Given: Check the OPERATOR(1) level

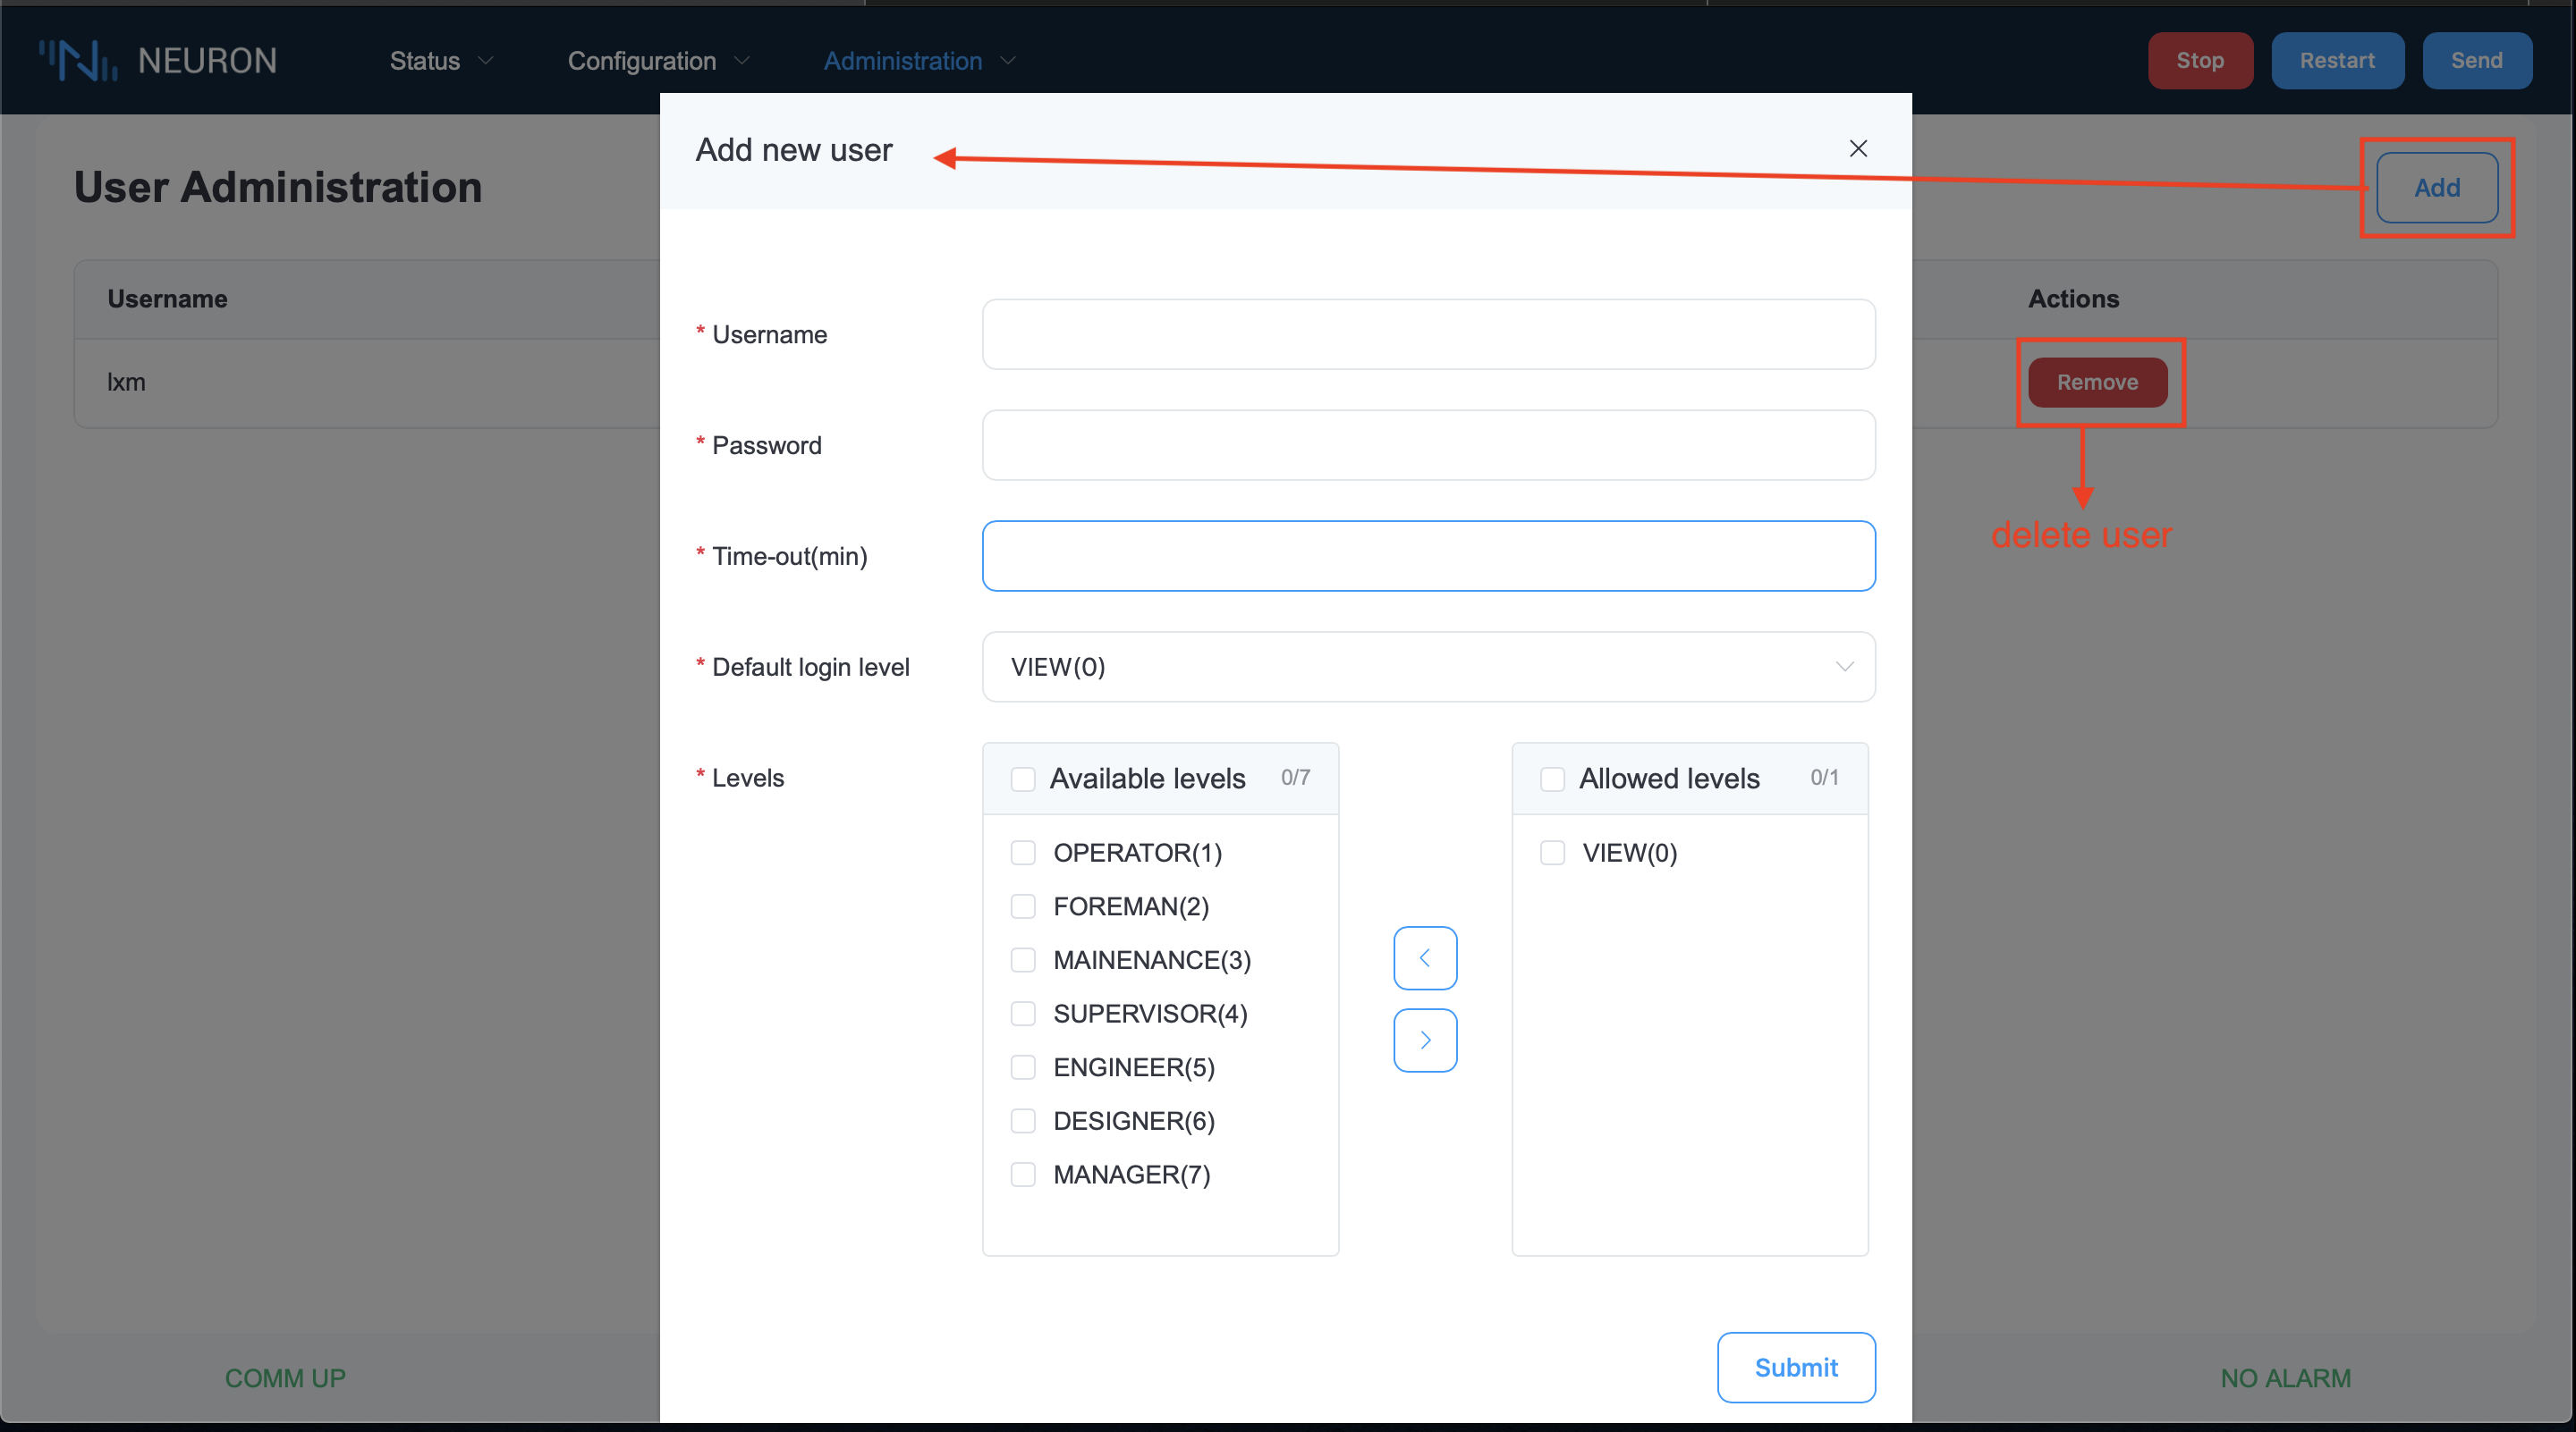Looking at the screenshot, I should pyautogui.click(x=1023, y=853).
